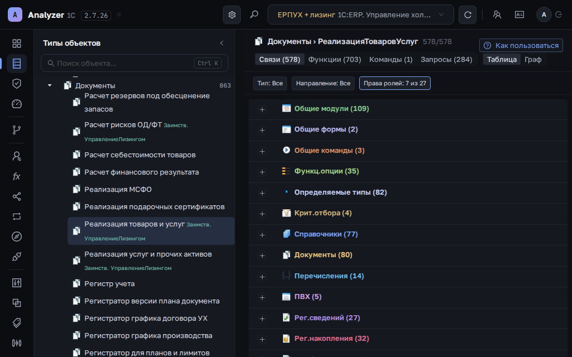Open the configuration selector dropdown ЕРПУХ + лизинг
Viewport: 572px width, 357px height.
point(361,15)
